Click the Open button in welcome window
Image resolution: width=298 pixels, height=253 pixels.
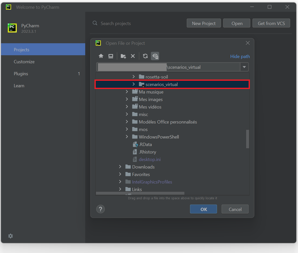coord(237,23)
